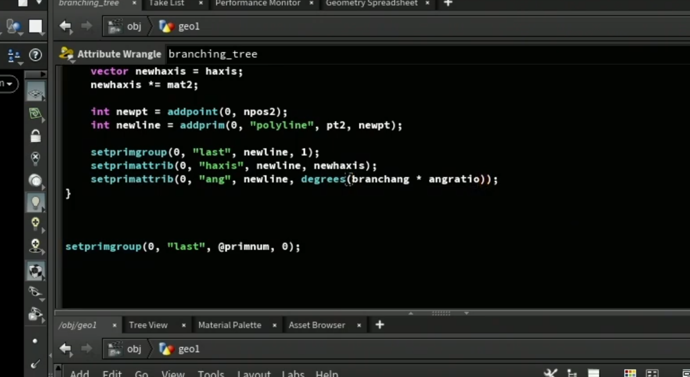Viewport: 690px width, 377px height.
Task: Expand the small pill dropdown at left edge
Action: [x=8, y=84]
